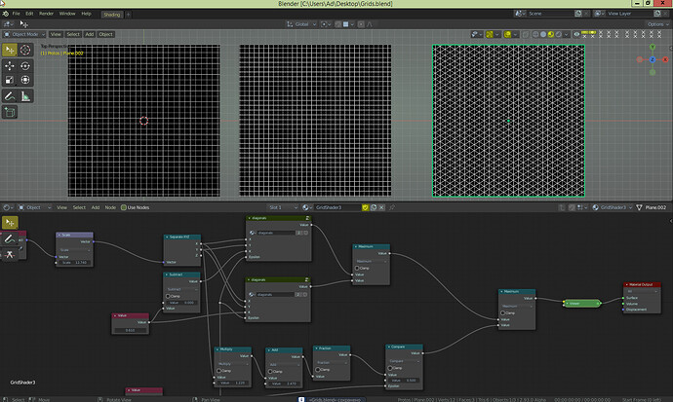
Task: Click the green Y axis on navigation gizmo
Action: pyautogui.click(x=653, y=47)
